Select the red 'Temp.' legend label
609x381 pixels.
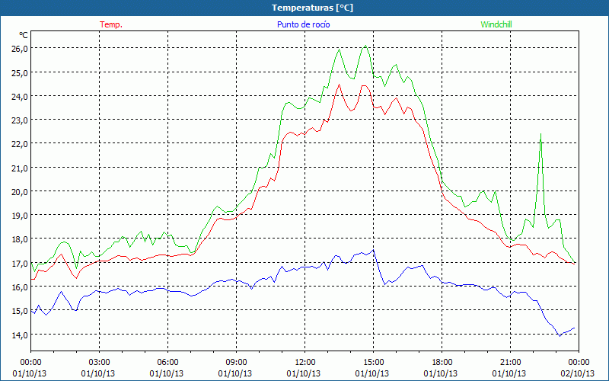(111, 24)
